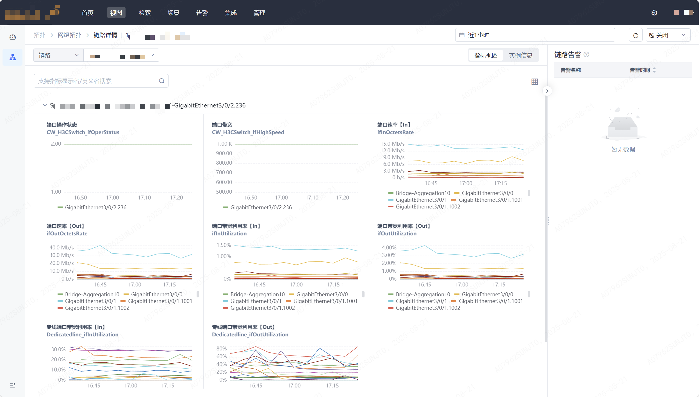Image resolution: width=699 pixels, height=397 pixels.
Task: Switch to 实例信息 tab
Action: coord(520,55)
